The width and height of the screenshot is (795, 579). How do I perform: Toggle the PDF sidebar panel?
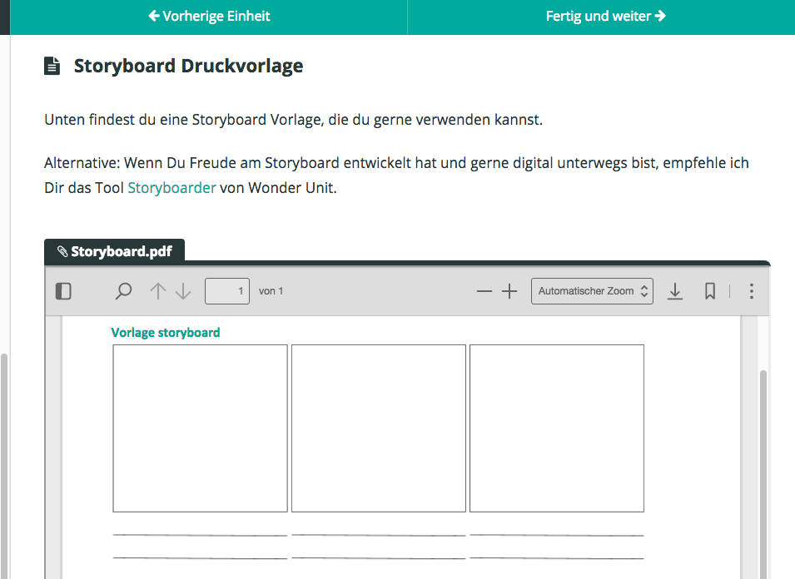63,291
